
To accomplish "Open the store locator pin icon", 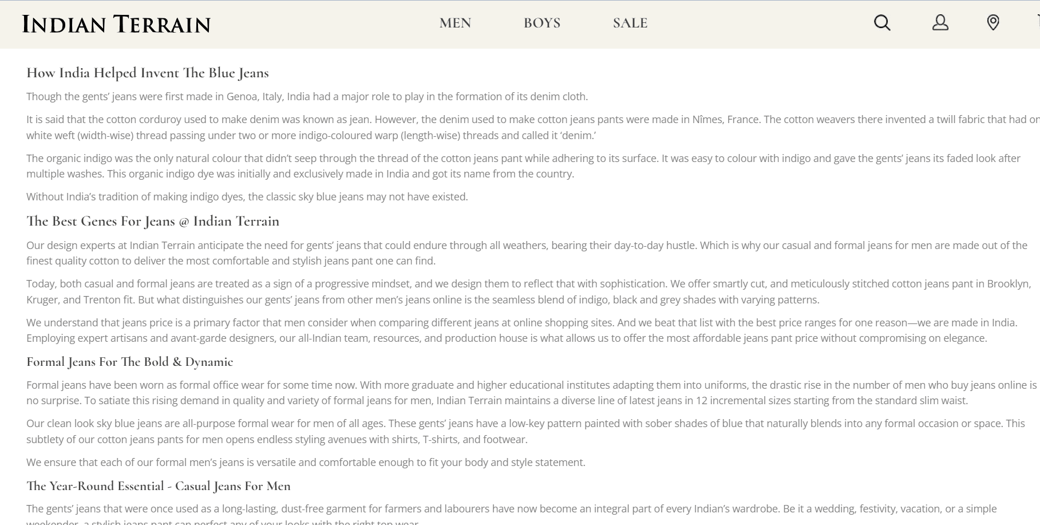I will (993, 23).
